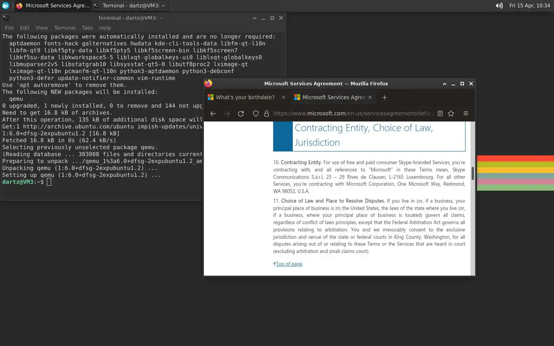554x346 pixels.
Task: Close the Terminal window
Action: tap(281, 18)
